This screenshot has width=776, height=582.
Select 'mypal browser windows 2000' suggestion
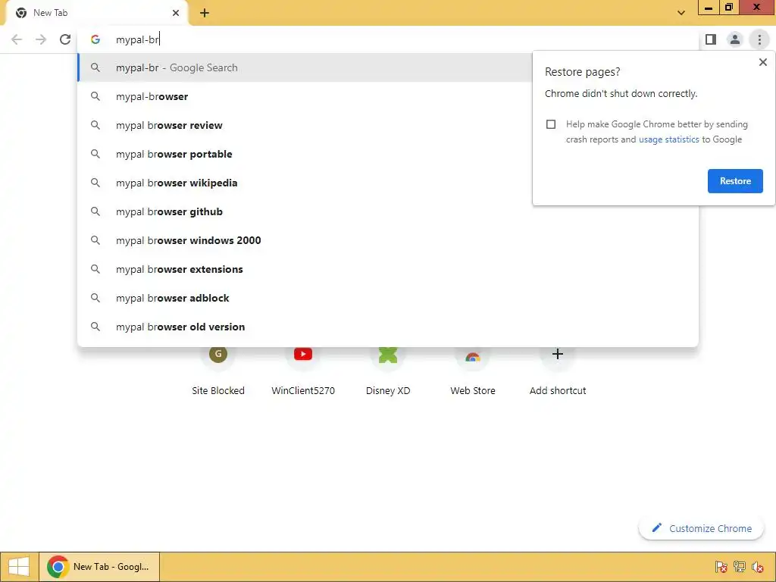tap(388, 240)
